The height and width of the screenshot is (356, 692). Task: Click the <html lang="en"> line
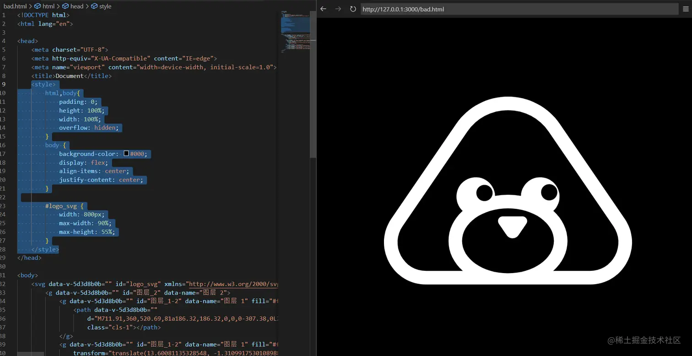point(45,24)
